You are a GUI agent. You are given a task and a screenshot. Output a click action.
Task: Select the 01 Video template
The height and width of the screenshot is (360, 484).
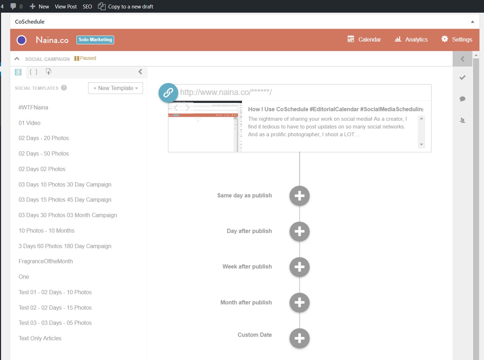click(x=30, y=123)
